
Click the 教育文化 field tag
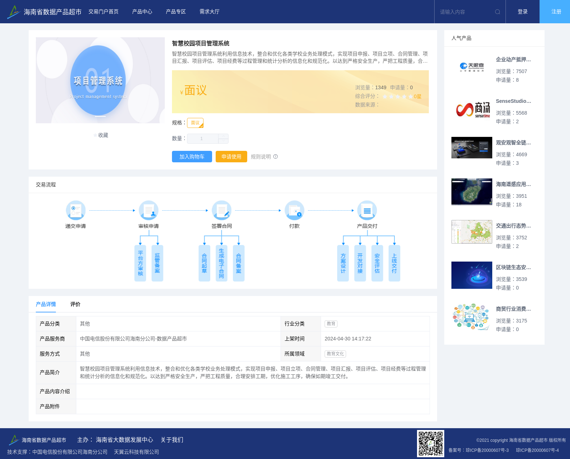[x=335, y=354]
